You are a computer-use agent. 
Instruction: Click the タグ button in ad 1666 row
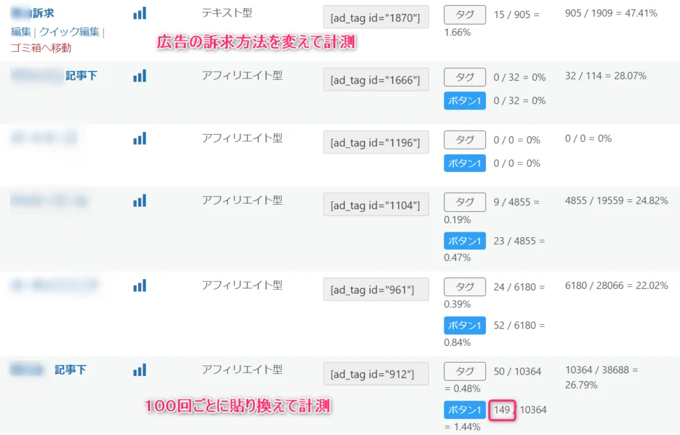coord(464,77)
